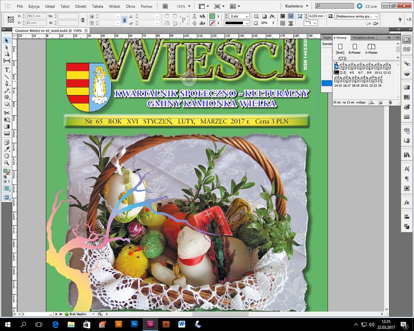
Task: Choose the Pen tool
Action: 7,83
